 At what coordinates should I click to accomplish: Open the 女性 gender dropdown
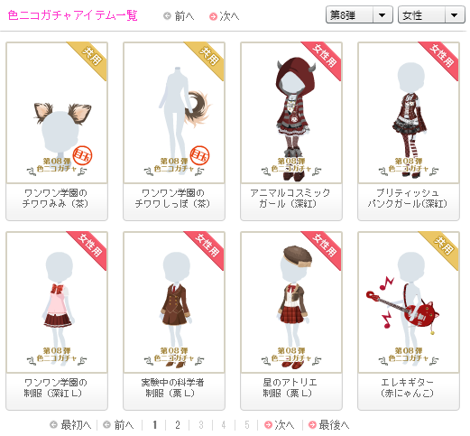(431, 14)
